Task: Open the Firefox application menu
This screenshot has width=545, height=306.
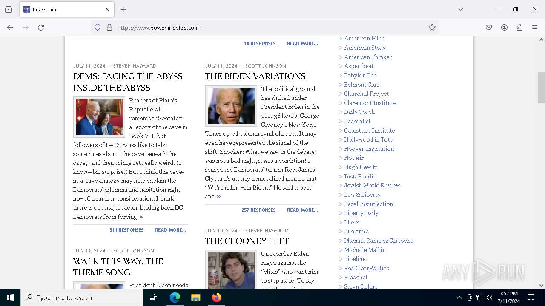Action: coord(535,27)
